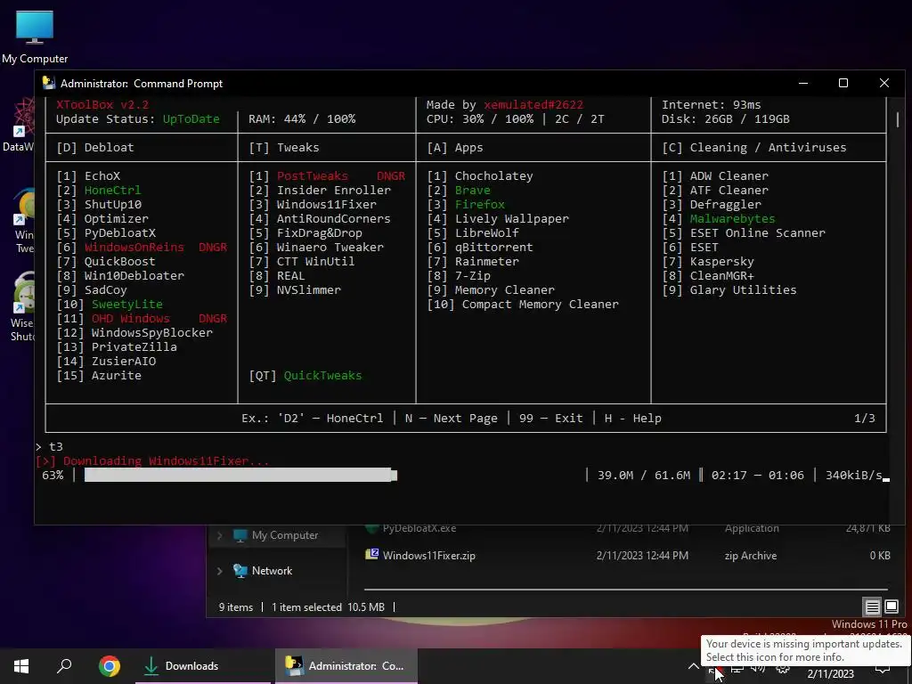Click the green 'Firefox' entry
Screen dimensions: 912x684
click(x=480, y=204)
